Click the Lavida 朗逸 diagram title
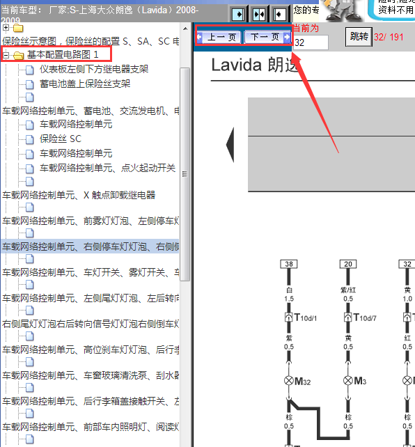The image size is (415, 447). [x=254, y=65]
